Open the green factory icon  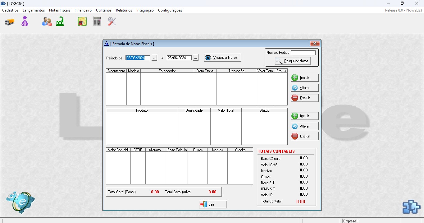(60, 21)
